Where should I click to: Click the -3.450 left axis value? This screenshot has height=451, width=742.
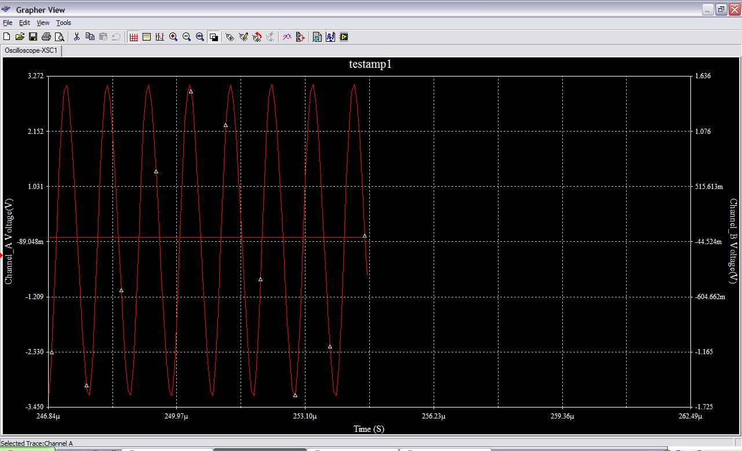coord(35,408)
